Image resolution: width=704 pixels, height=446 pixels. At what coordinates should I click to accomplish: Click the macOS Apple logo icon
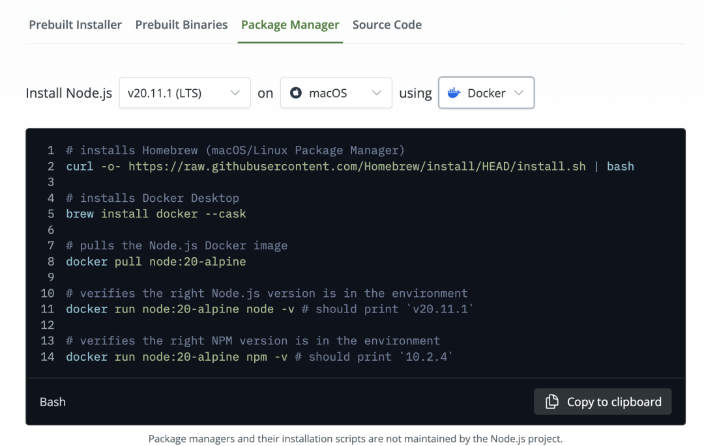296,93
